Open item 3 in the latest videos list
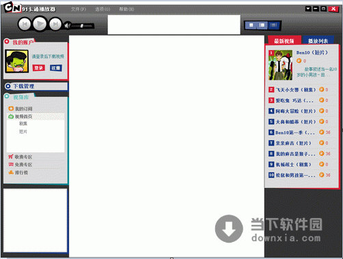Image resolution: width=343 pixels, height=259 pixels. coord(294,100)
